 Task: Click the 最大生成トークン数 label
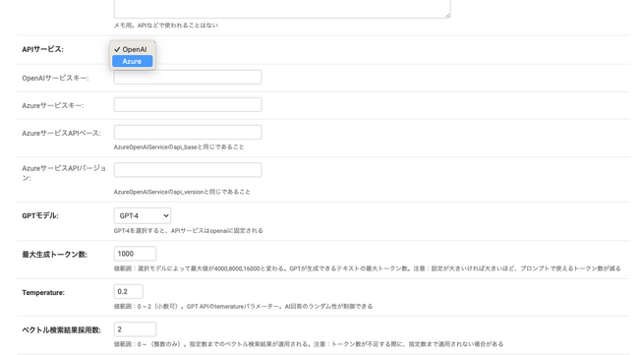click(55, 255)
